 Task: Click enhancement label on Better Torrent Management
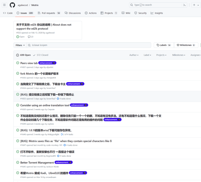63,162
